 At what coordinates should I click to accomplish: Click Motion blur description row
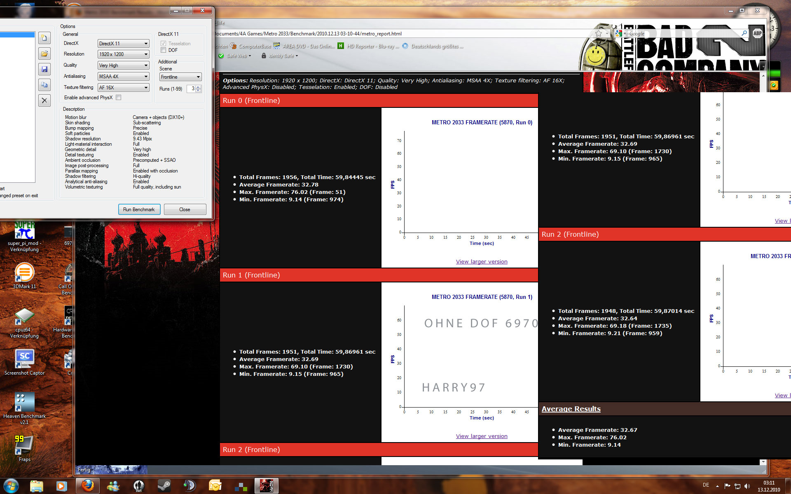pyautogui.click(x=124, y=117)
